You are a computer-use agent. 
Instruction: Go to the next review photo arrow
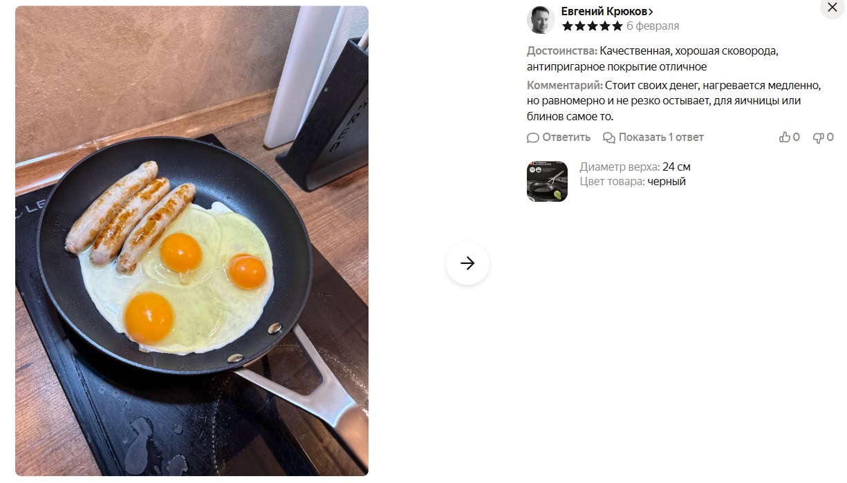coord(467,263)
